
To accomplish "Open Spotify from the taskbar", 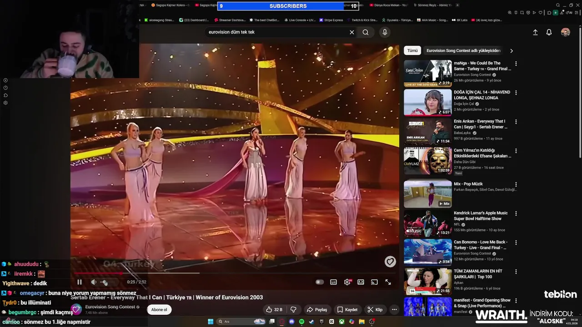I will pyautogui.click(x=301, y=322).
